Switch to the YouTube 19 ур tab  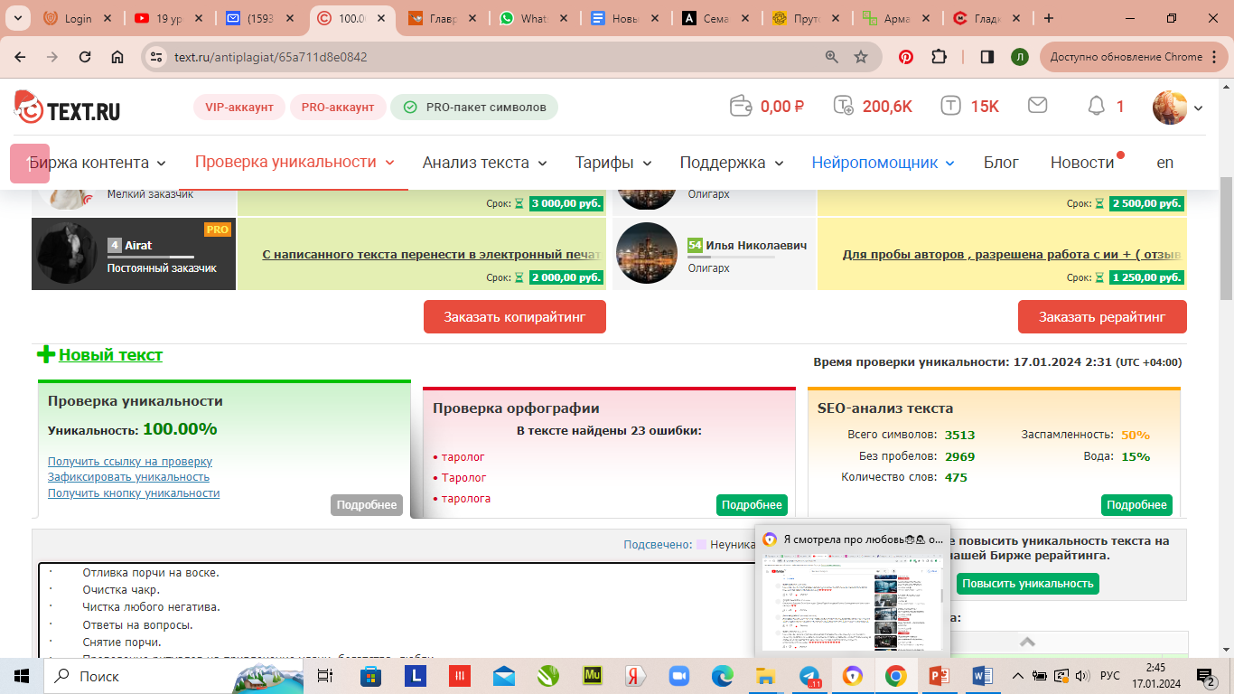pos(169,18)
